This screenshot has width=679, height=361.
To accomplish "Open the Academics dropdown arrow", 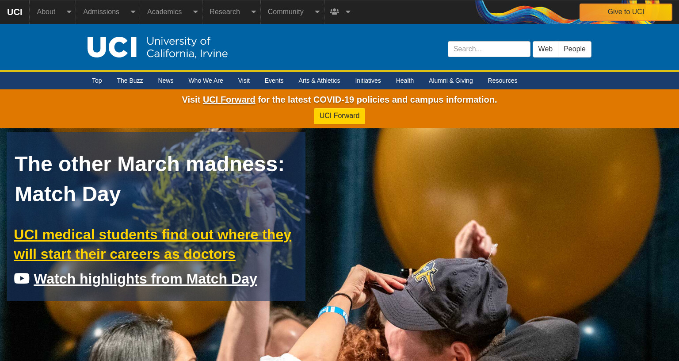I will (x=195, y=12).
